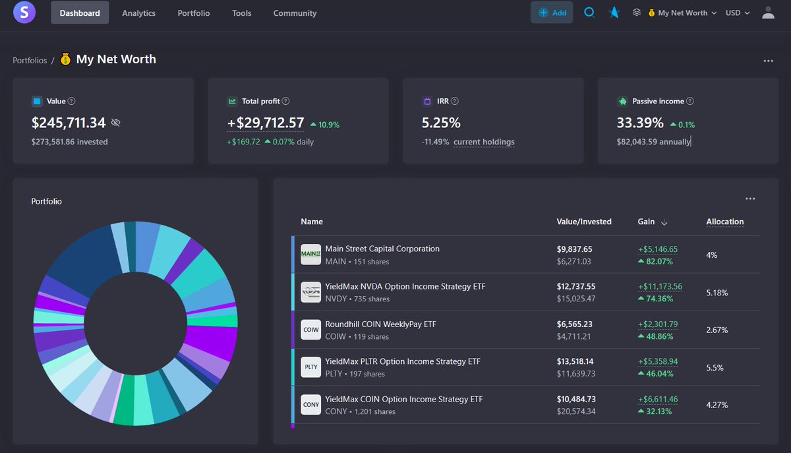The image size is (791, 453).
Task: Click the Value card info question icon
Action: 72,102
